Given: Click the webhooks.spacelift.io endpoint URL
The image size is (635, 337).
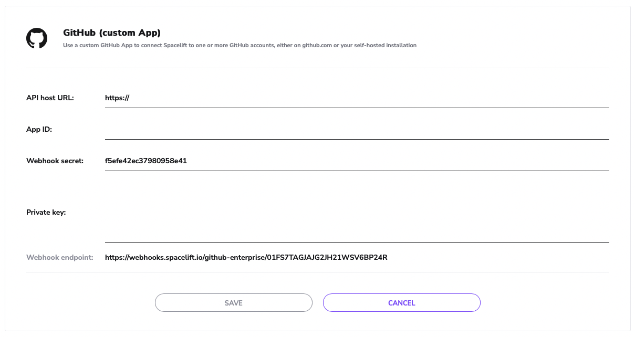Looking at the screenshot, I should pyautogui.click(x=246, y=258).
